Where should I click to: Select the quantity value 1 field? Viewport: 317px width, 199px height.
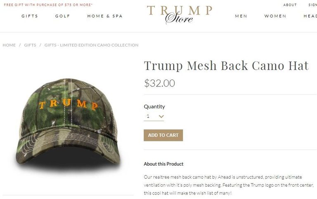point(154,116)
